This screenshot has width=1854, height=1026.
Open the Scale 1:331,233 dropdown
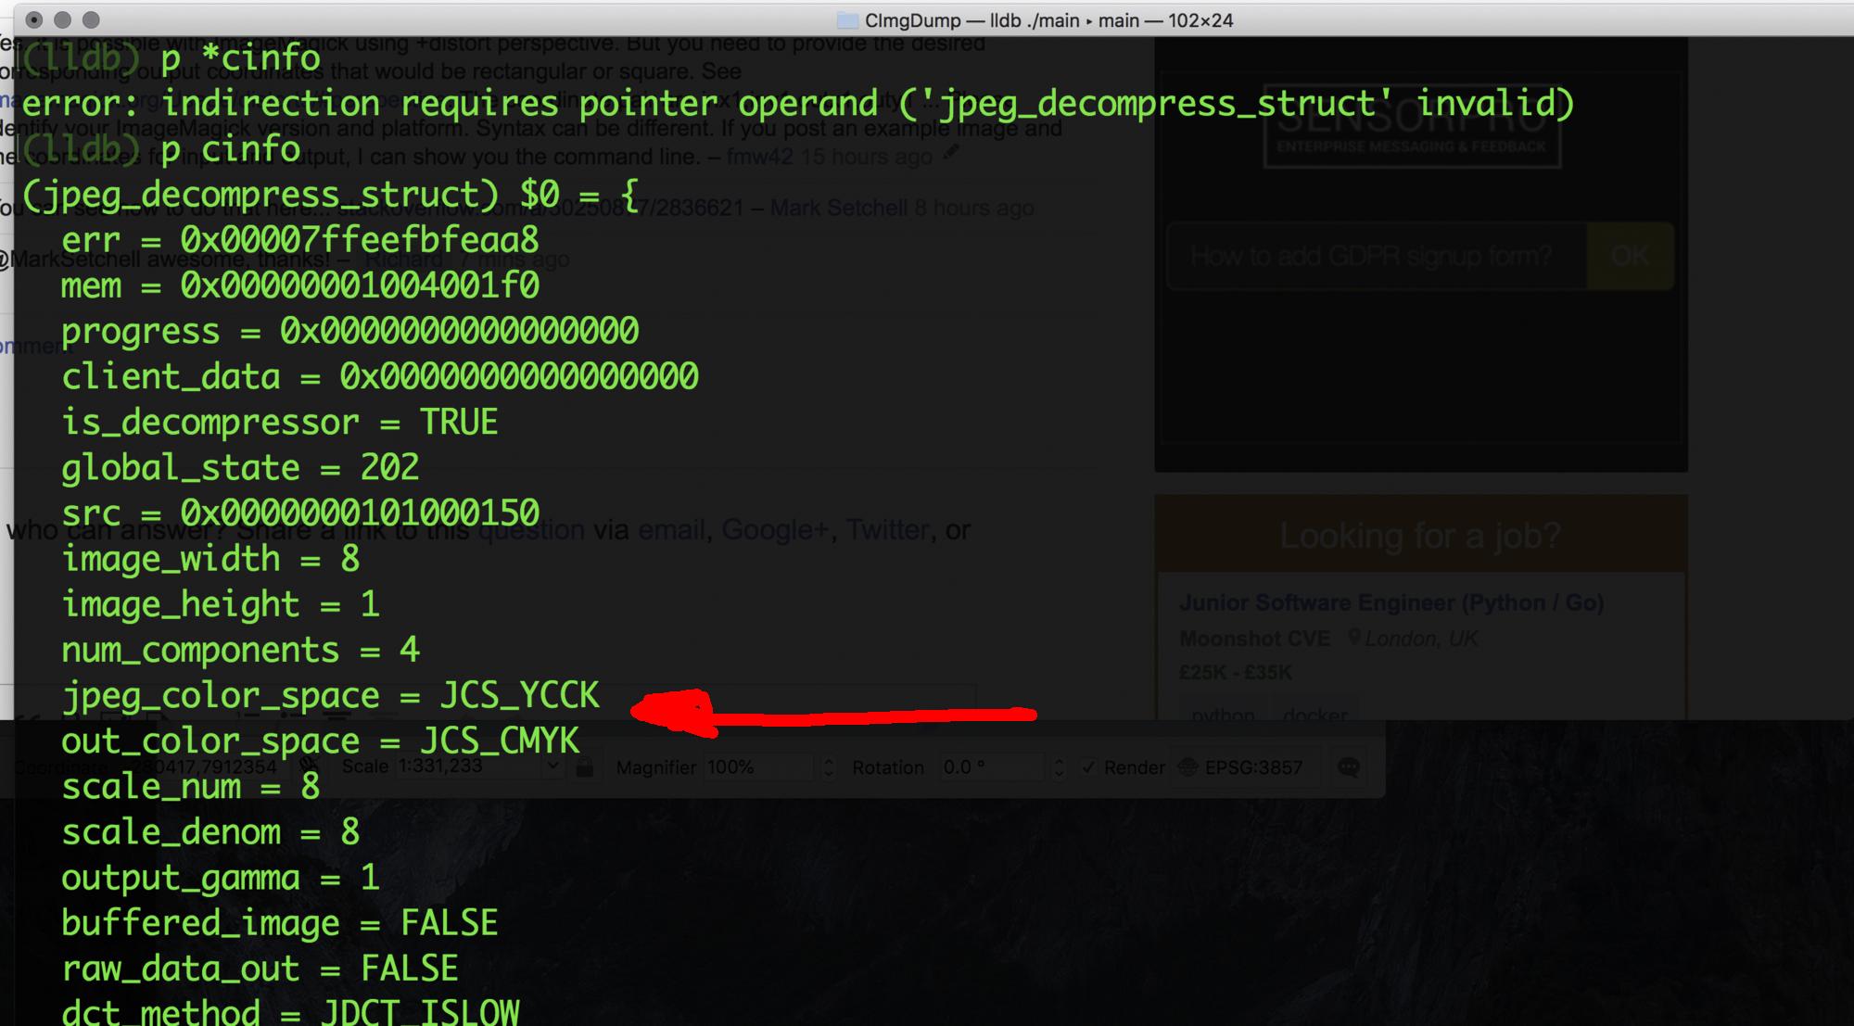[553, 767]
